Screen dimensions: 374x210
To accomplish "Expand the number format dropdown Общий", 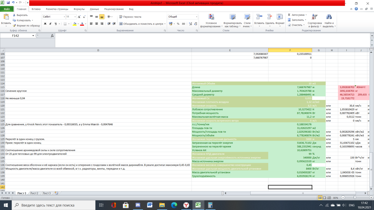I will click(197, 17).
